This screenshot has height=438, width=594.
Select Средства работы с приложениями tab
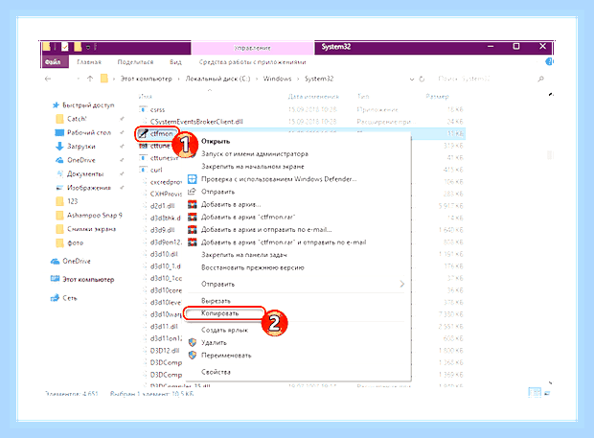point(252,61)
